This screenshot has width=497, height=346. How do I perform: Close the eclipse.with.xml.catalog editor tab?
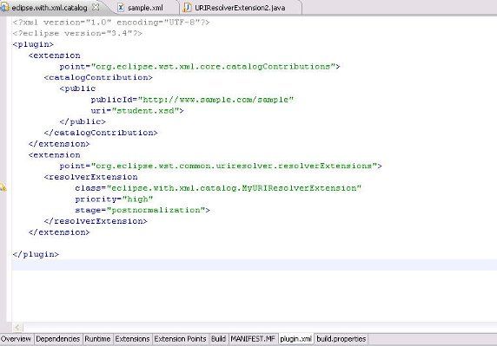(x=96, y=7)
